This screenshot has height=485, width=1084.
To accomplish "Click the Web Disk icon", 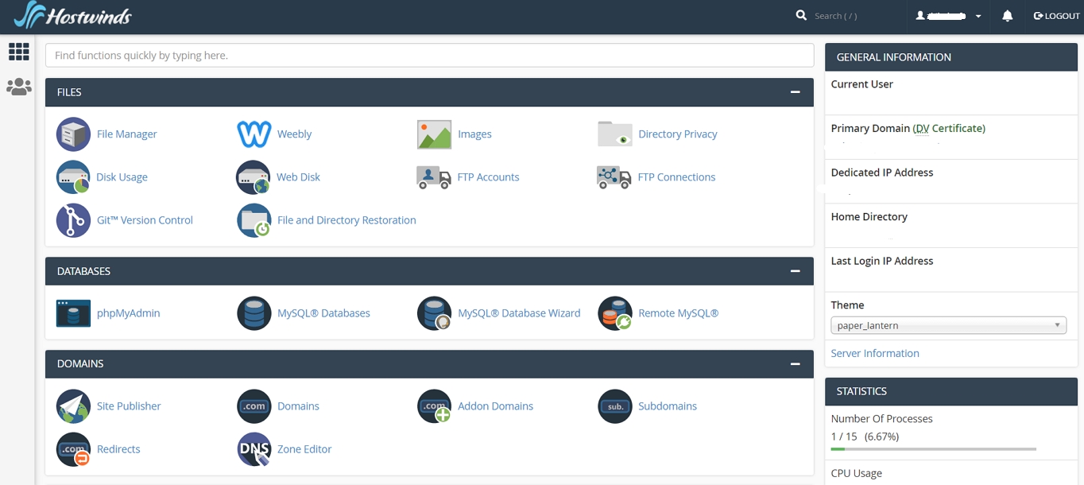I will pyautogui.click(x=254, y=177).
